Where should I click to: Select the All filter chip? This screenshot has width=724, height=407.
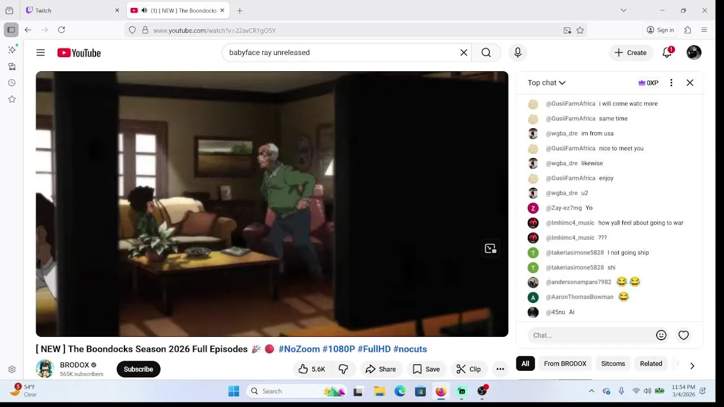(x=525, y=363)
